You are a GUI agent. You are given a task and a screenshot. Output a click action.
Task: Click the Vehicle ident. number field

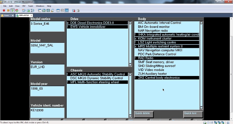47,112
